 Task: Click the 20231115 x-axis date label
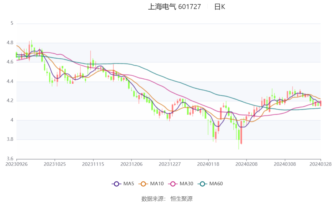point(93,164)
